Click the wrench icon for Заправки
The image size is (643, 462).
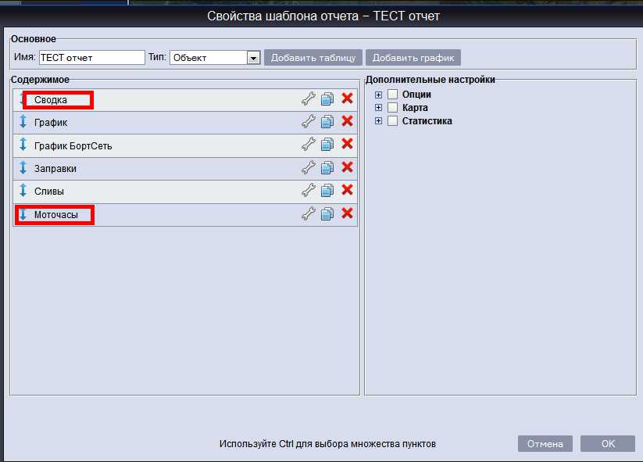(309, 167)
